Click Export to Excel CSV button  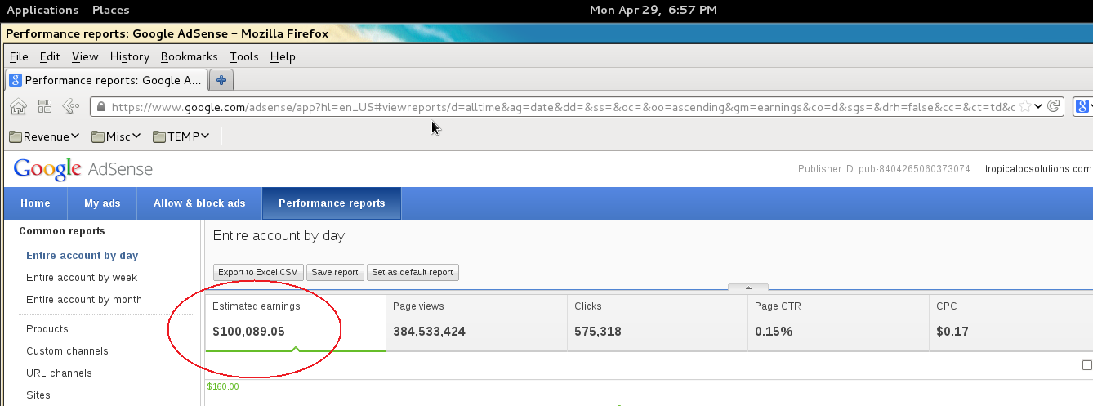[258, 272]
